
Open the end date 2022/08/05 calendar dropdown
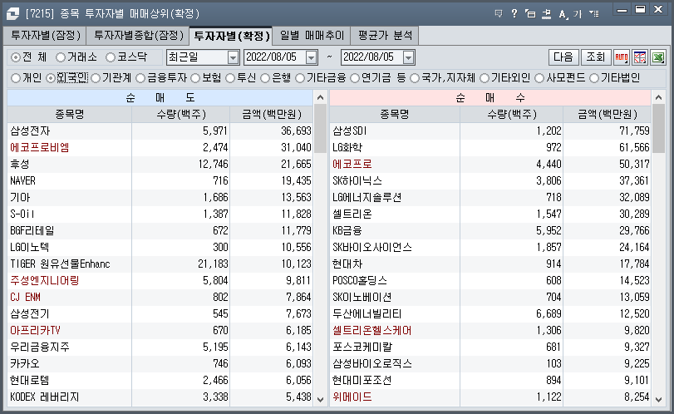(408, 57)
